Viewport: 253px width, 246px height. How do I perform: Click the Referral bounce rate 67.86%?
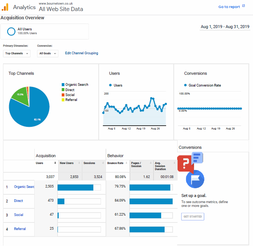click(120, 228)
